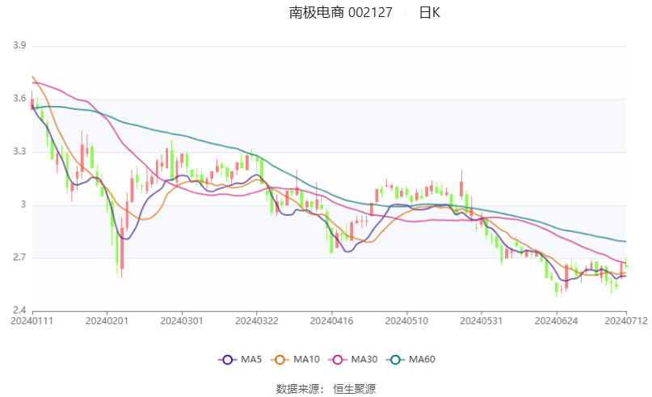652x397 pixels.
Task: Click the MA60 teal circle marker
Action: (x=395, y=360)
